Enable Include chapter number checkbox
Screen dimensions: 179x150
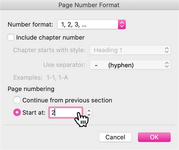11,37
